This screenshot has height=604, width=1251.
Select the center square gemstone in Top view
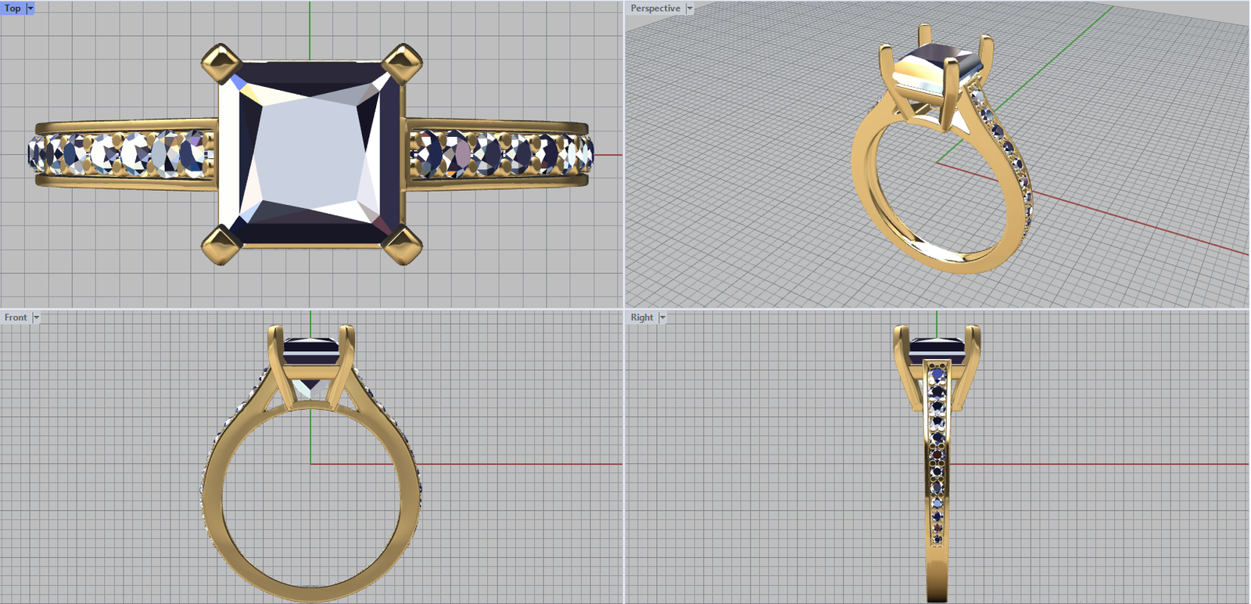[310, 153]
